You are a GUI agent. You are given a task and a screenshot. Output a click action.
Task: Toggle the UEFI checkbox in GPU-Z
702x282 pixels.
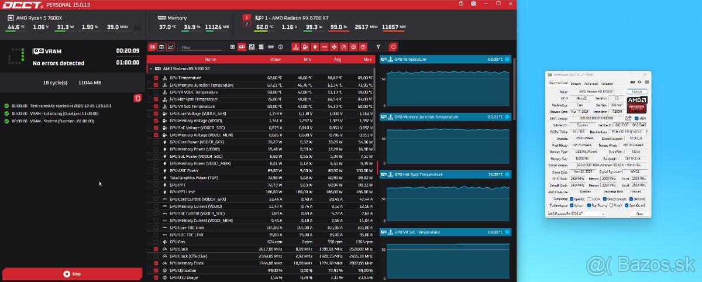tap(636, 118)
